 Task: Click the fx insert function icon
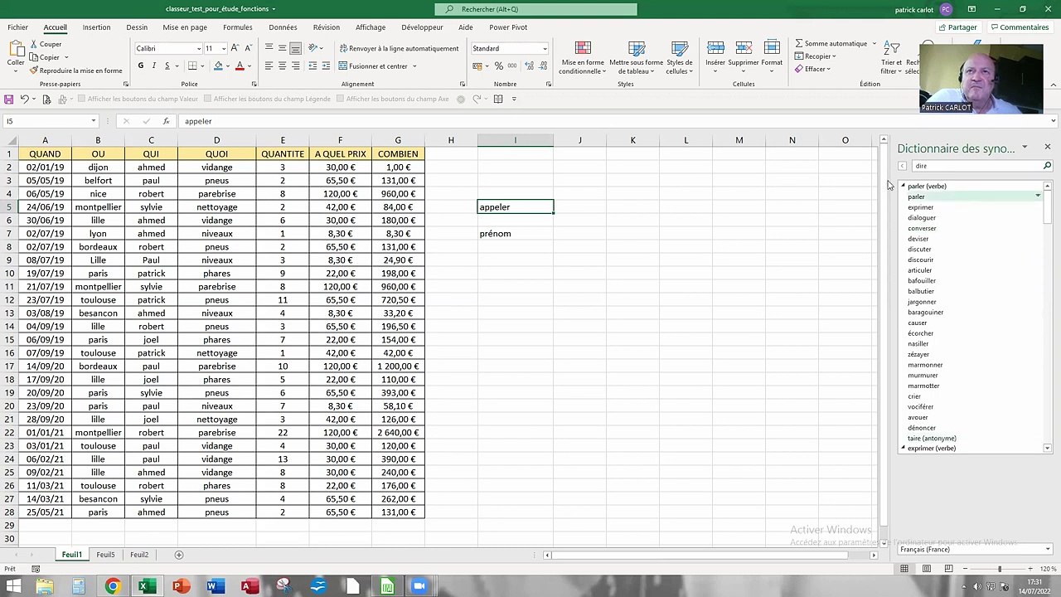(x=166, y=121)
